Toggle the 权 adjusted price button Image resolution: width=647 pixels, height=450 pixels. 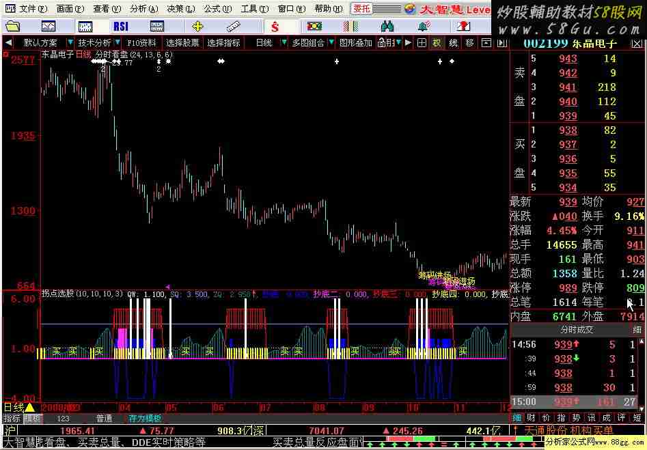437,42
